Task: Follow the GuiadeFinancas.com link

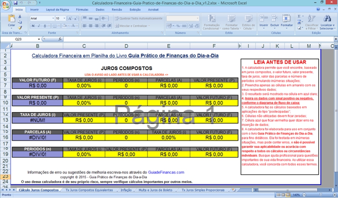Action: [166, 172]
